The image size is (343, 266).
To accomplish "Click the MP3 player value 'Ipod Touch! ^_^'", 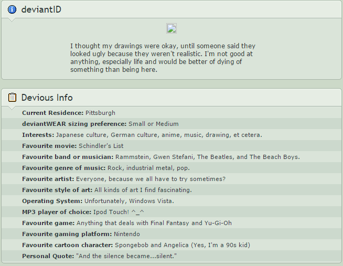I will pyautogui.click(x=119, y=212).
